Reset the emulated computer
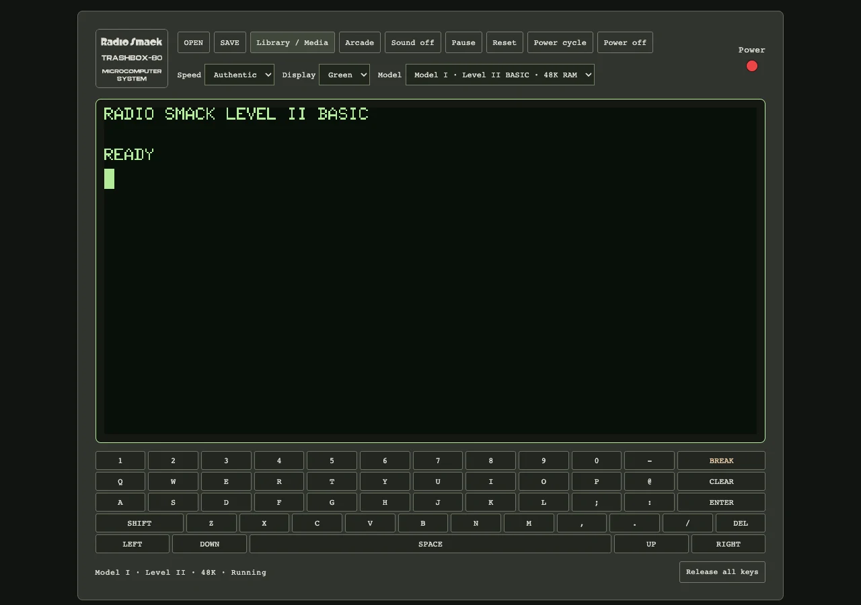 pos(504,42)
